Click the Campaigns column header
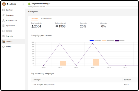The height and width of the screenshot is (91, 139). [x=37, y=80]
